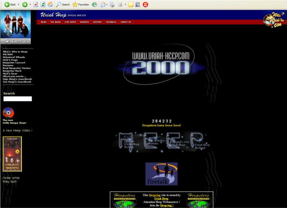Viewport: 287px width, 208px height.
Task: Click the band photo thumbnail
Action: pos(16,24)
